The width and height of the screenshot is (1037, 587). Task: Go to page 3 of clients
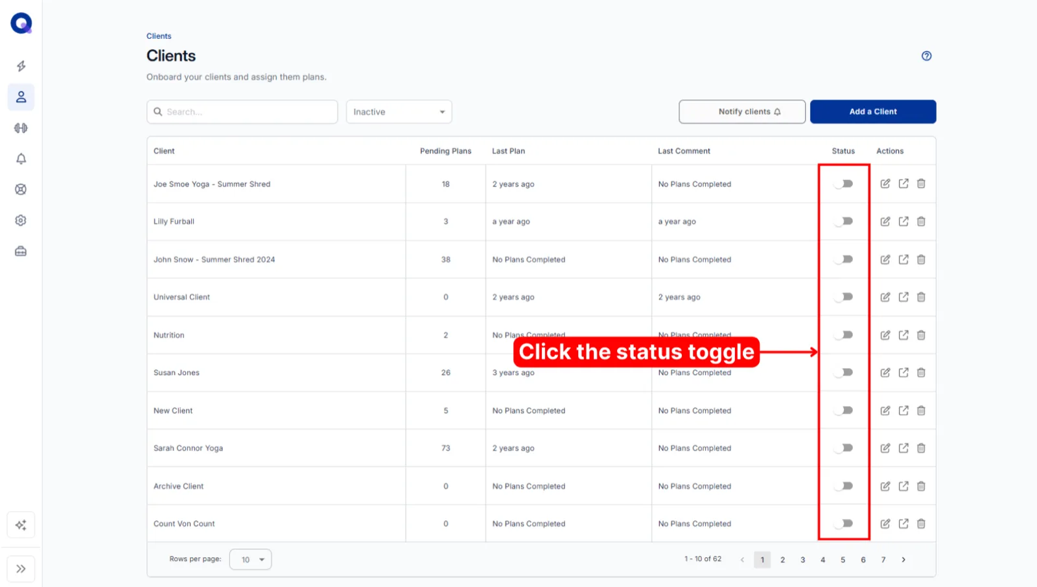802,560
